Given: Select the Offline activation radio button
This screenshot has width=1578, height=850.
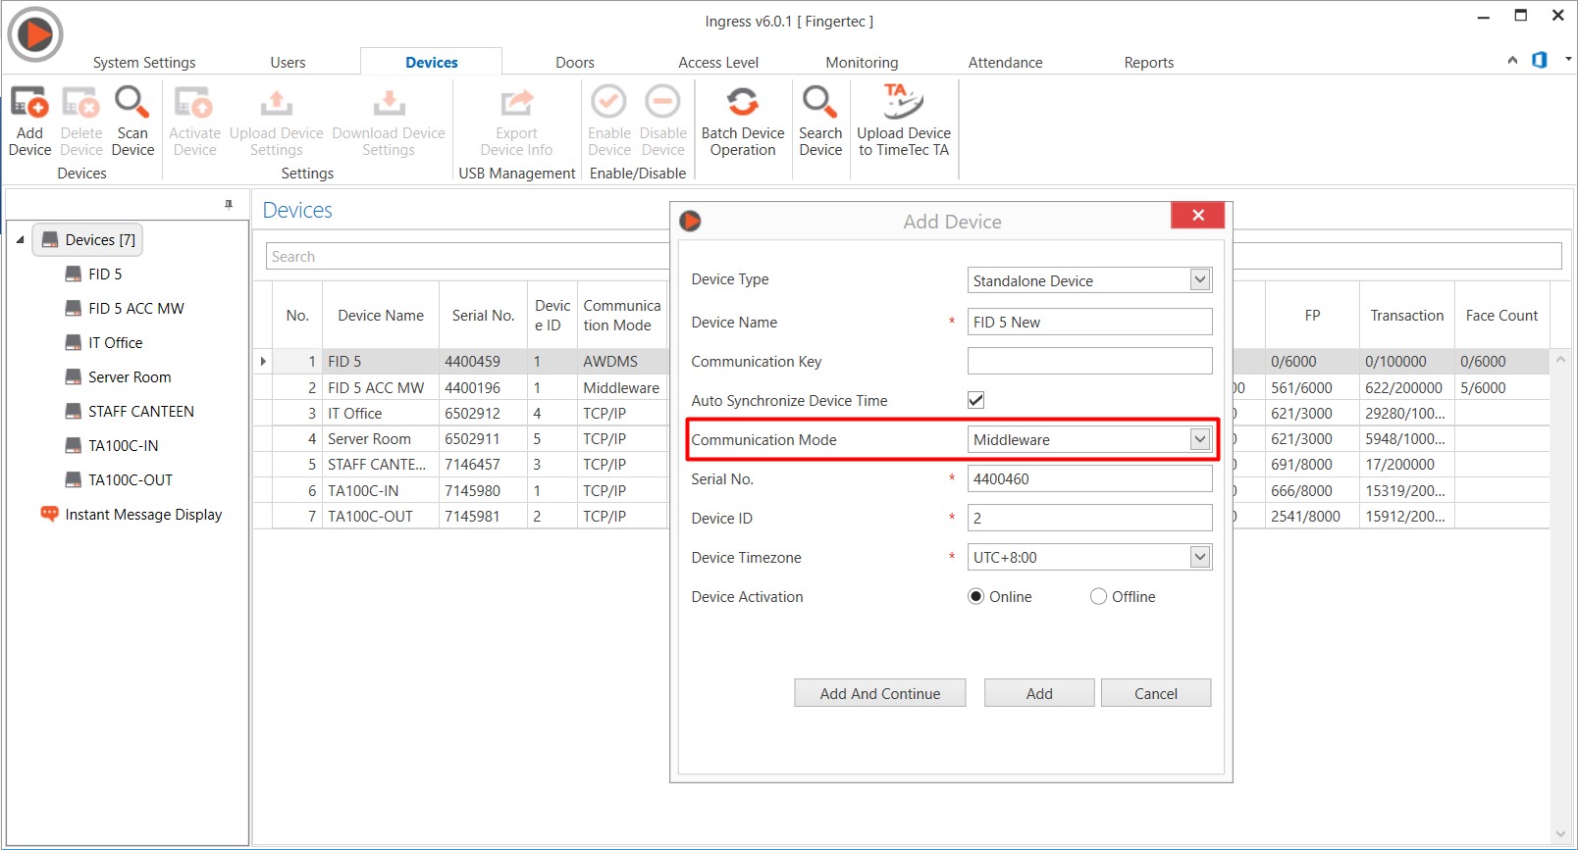Looking at the screenshot, I should tap(1098, 597).
